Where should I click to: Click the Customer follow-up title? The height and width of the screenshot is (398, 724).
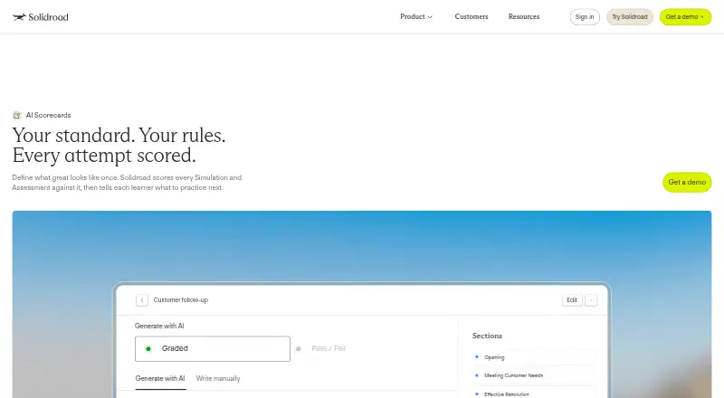coord(180,300)
